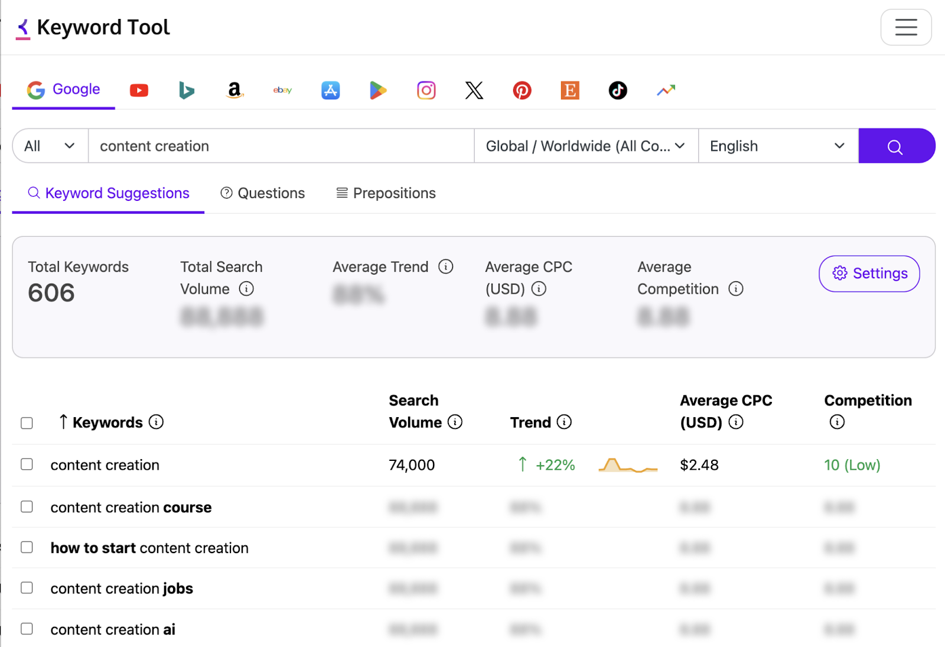Viewport: 945px width, 647px height.
Task: Click the 'content creation ai' keyword
Action: tap(113, 630)
